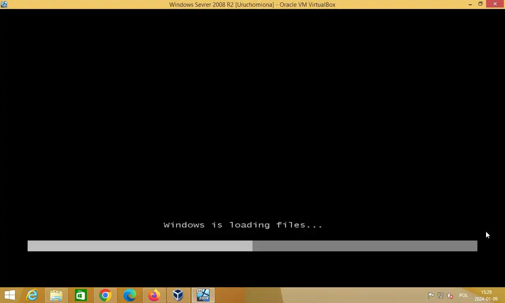Screen dimensions: 505x303
Task: Click the Windows loading files progress bar
Action: click(x=252, y=246)
